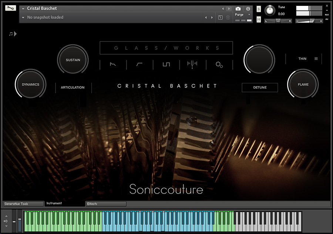This screenshot has height=234, width=333.
Task: Click the pan slider bar
Action: (x=278, y=21)
